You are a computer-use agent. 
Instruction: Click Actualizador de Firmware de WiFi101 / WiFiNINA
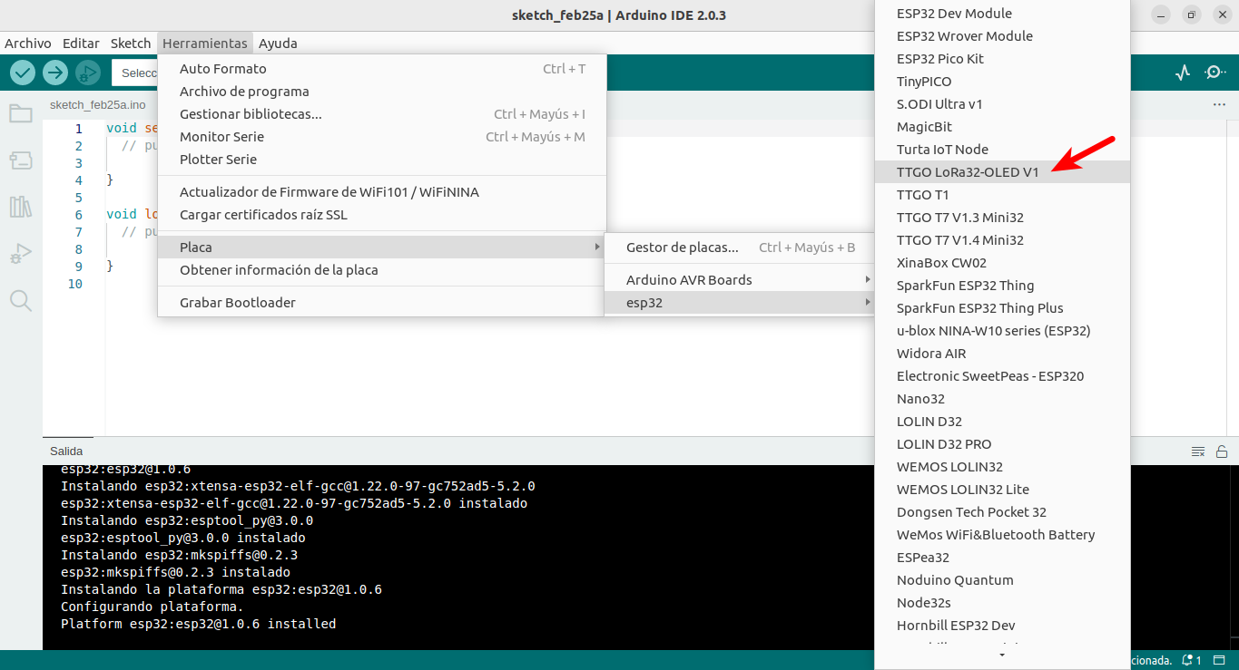[381, 192]
